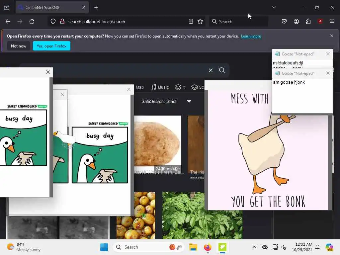Switch to the Map search tab
Image resolution: width=340 pixels, height=255 pixels.
coord(140,87)
